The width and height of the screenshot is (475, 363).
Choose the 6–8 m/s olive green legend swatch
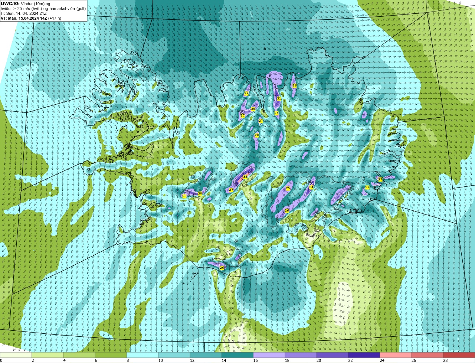point(111,355)
